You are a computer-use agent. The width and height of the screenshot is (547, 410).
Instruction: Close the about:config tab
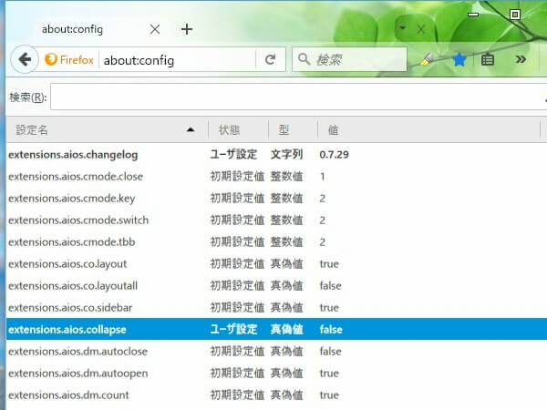pyautogui.click(x=155, y=29)
